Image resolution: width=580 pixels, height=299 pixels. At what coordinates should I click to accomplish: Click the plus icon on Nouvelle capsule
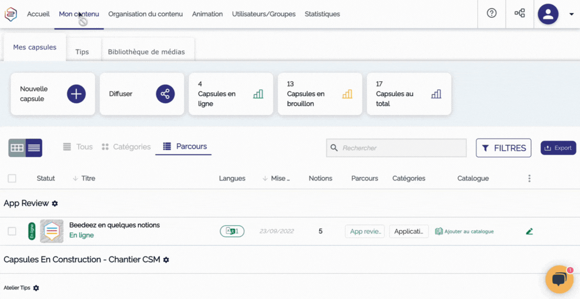click(76, 94)
